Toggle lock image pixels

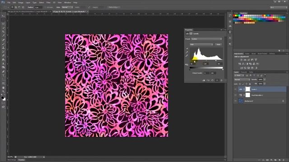point(243,84)
